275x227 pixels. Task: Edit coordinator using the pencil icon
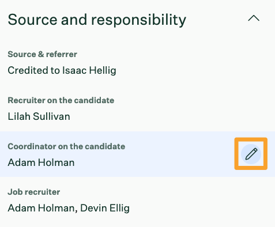[x=251, y=154]
